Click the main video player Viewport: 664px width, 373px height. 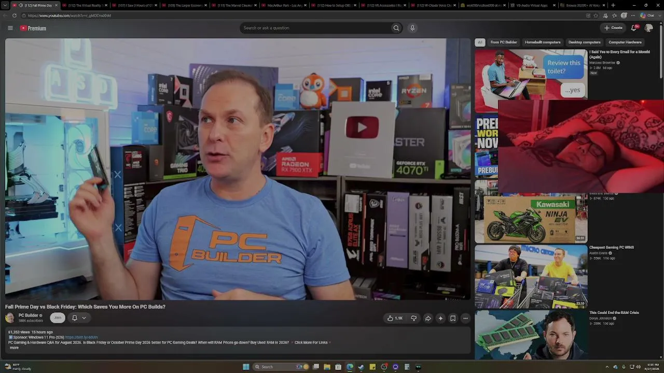(238, 169)
